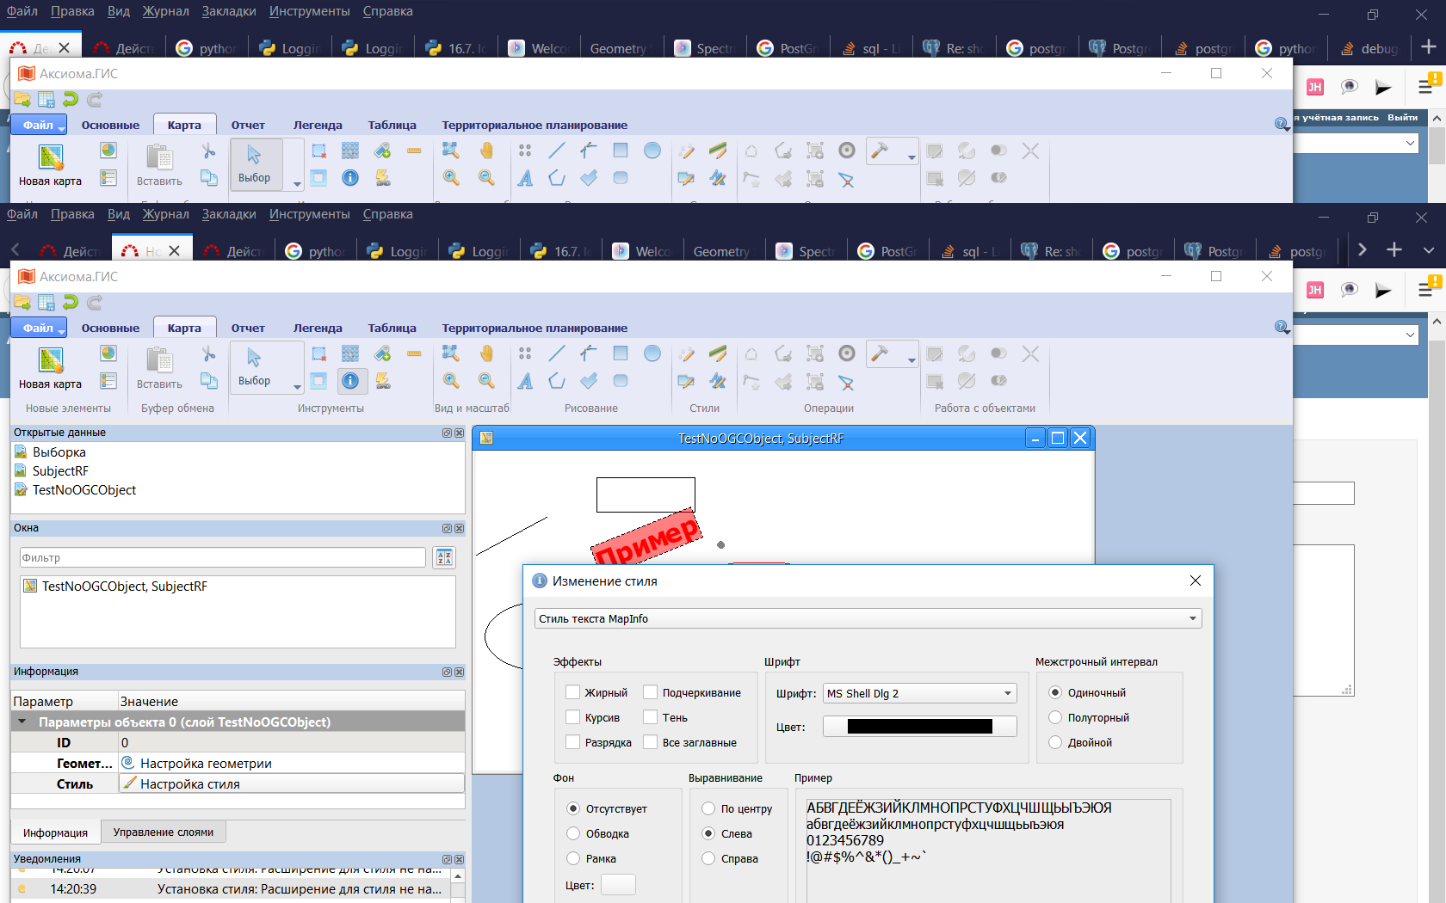Switch to the Управление слоями tab
The width and height of the screenshot is (1446, 903).
pos(164,832)
